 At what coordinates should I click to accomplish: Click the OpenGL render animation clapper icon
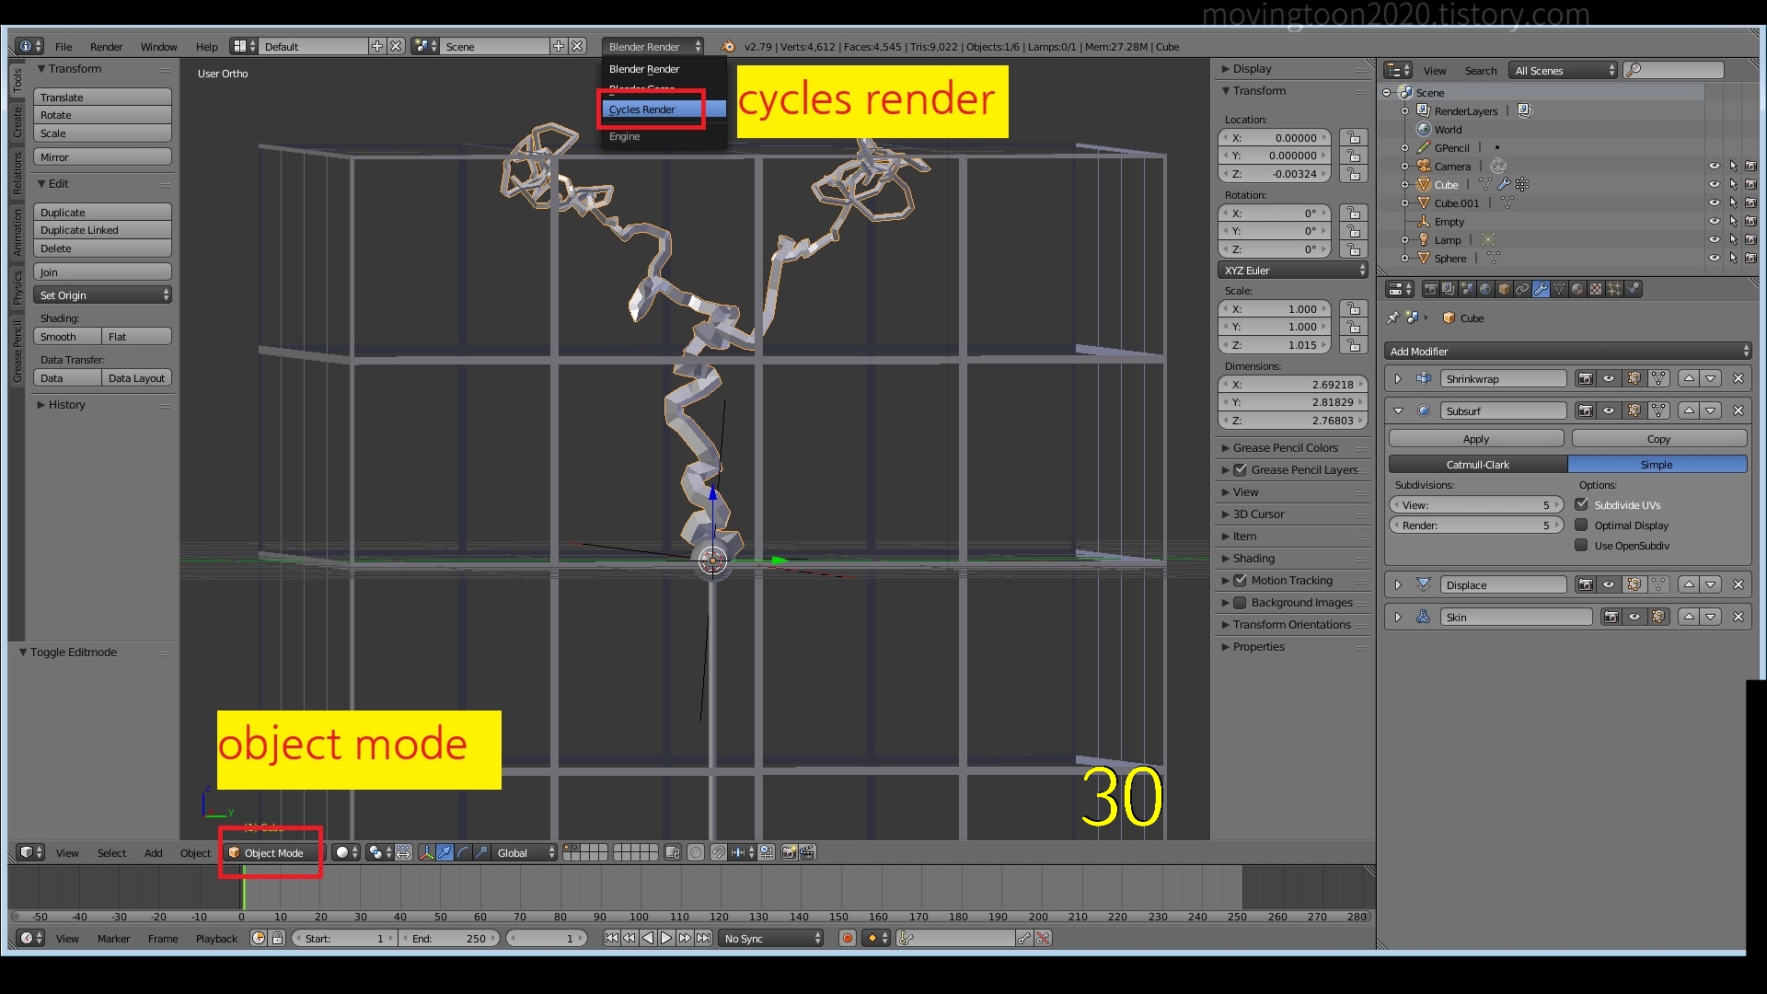pyautogui.click(x=807, y=852)
